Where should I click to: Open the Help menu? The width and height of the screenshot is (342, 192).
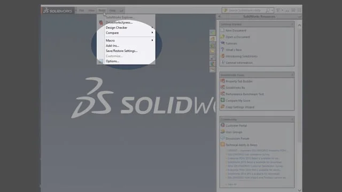pos(112,11)
